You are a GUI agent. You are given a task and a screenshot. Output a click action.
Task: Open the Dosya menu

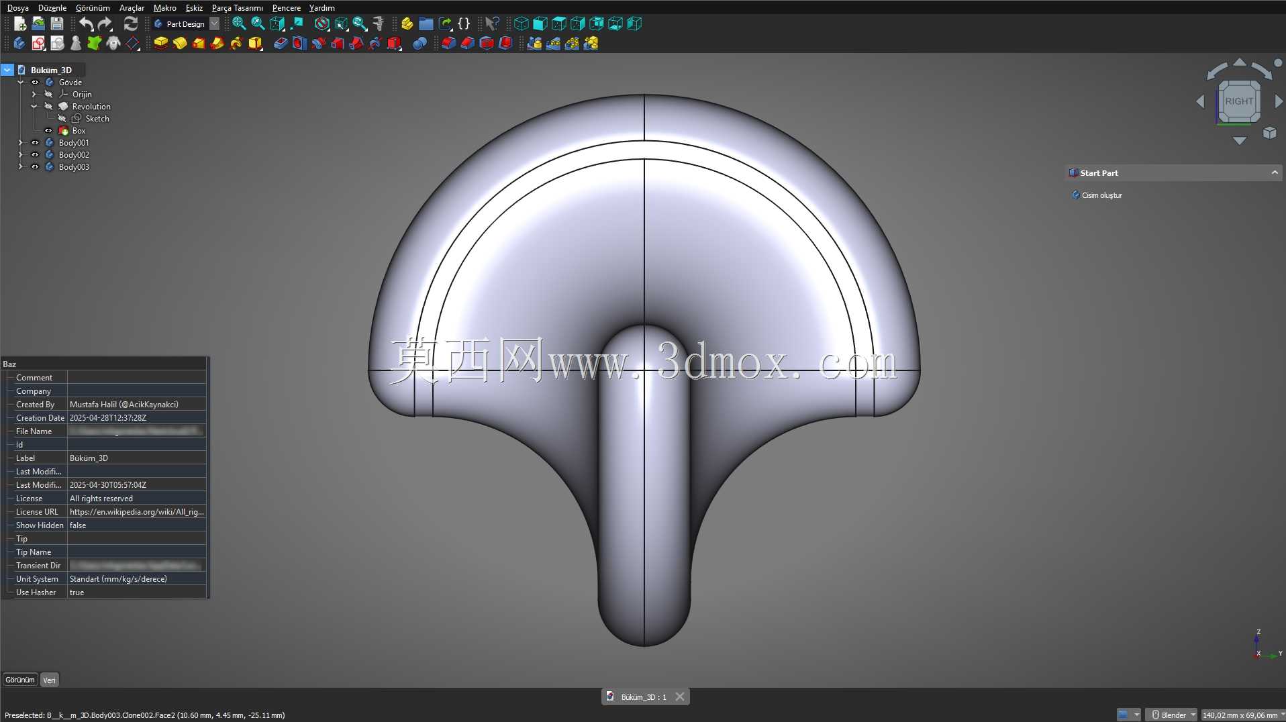[18, 8]
